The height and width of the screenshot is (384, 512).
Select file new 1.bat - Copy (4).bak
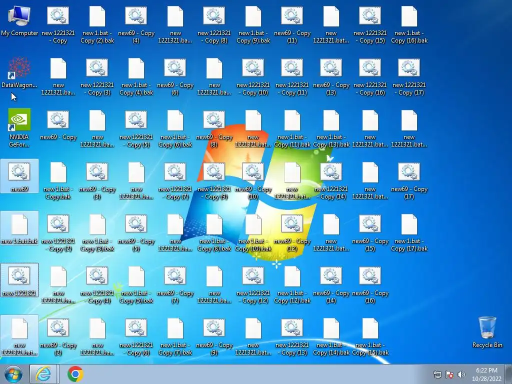coord(136,76)
